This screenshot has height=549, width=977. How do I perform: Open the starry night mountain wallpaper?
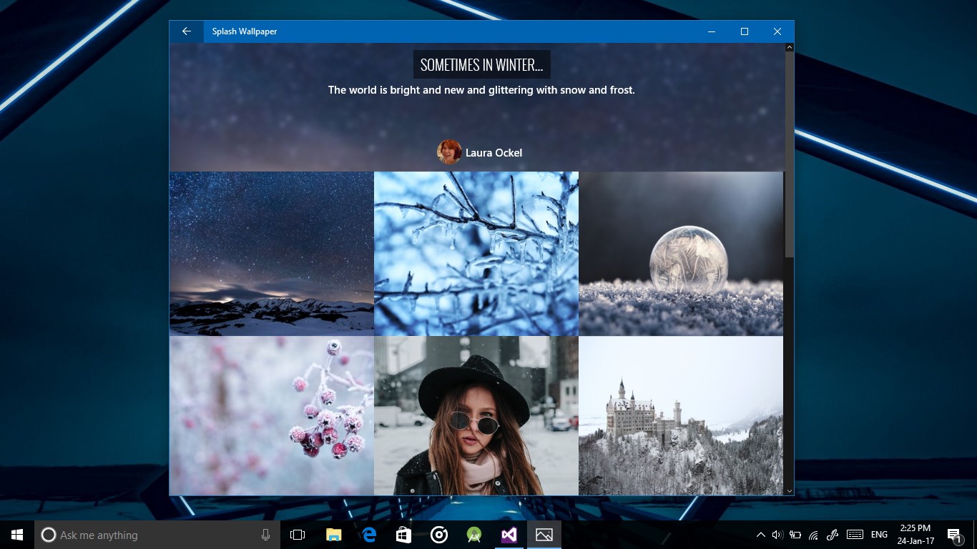[272, 254]
